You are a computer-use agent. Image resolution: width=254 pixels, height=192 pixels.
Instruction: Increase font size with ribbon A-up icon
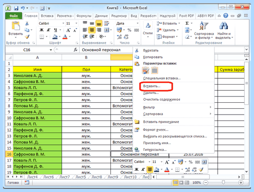[x=68, y=30]
